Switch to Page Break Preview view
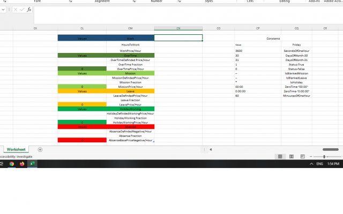The height and width of the screenshot is (214, 343). (x=301, y=156)
